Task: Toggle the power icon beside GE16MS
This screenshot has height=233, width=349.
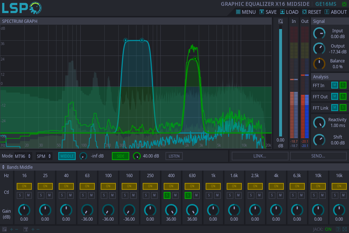Action: coord(344,4)
